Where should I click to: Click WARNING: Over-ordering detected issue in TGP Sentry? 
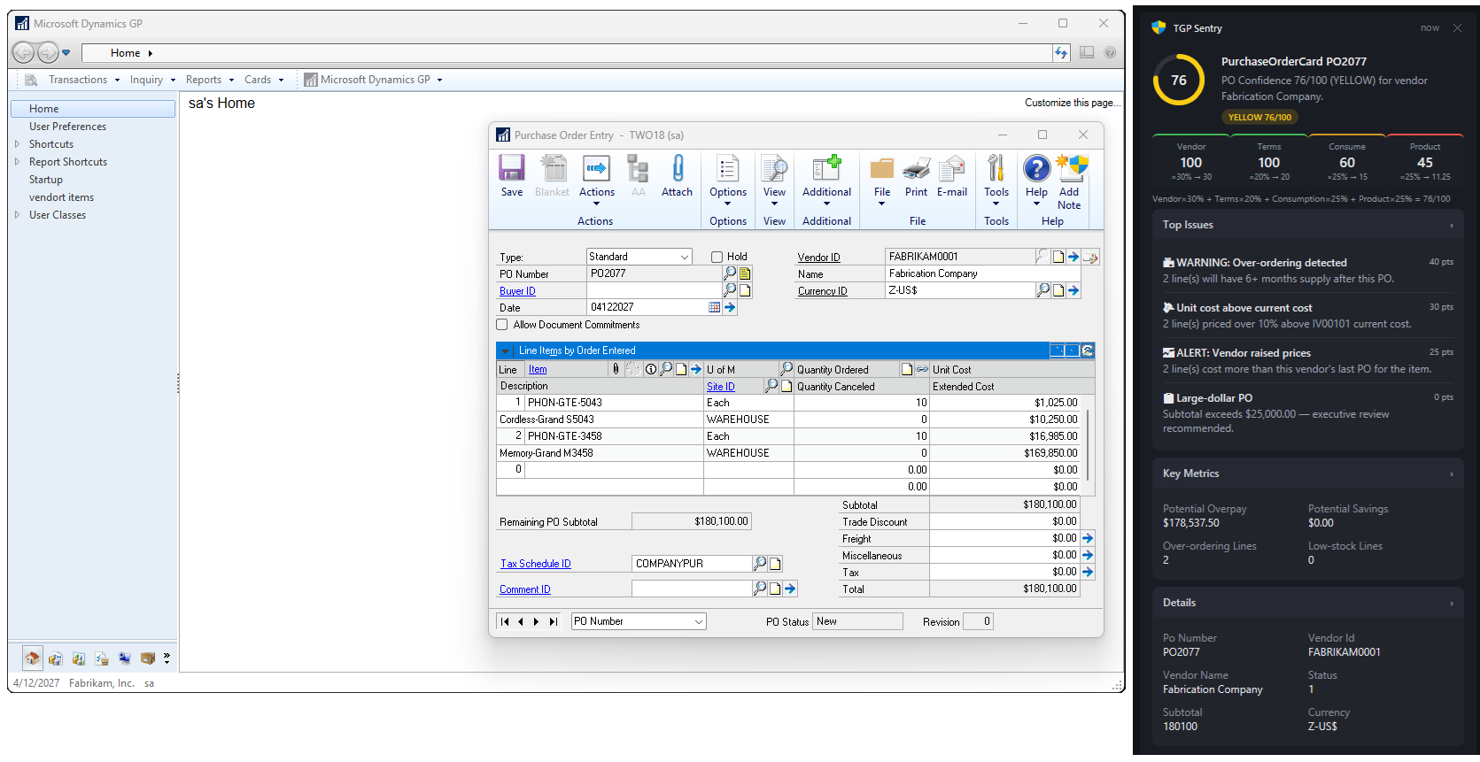(1307, 270)
